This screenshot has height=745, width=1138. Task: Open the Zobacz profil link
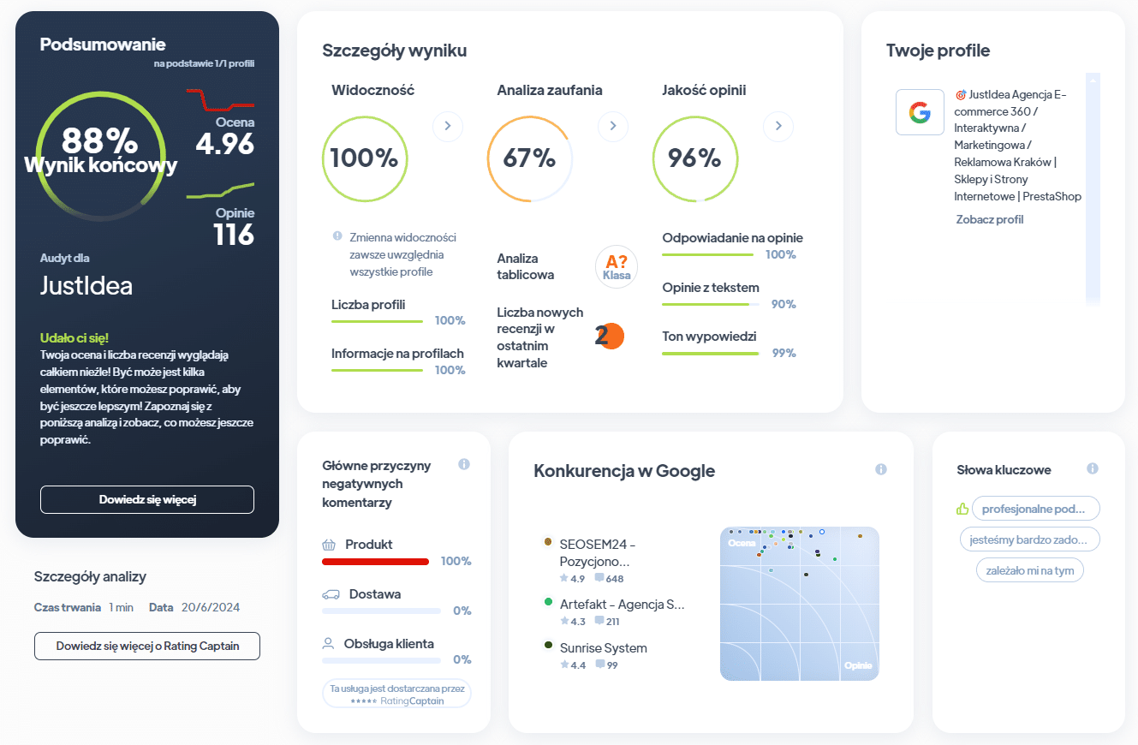(x=990, y=219)
